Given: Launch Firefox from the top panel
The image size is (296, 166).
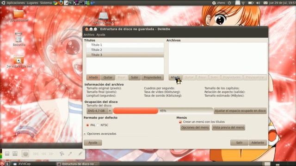Looking at the screenshot, I should click(61, 3).
